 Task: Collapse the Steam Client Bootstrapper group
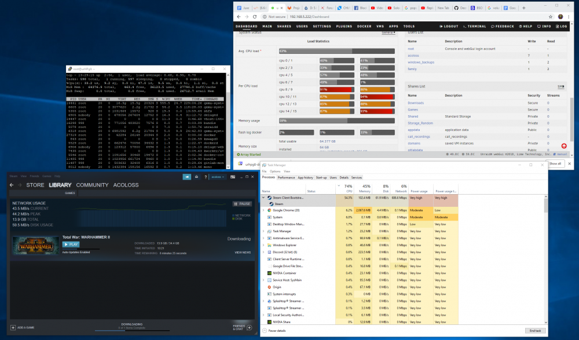263,198
